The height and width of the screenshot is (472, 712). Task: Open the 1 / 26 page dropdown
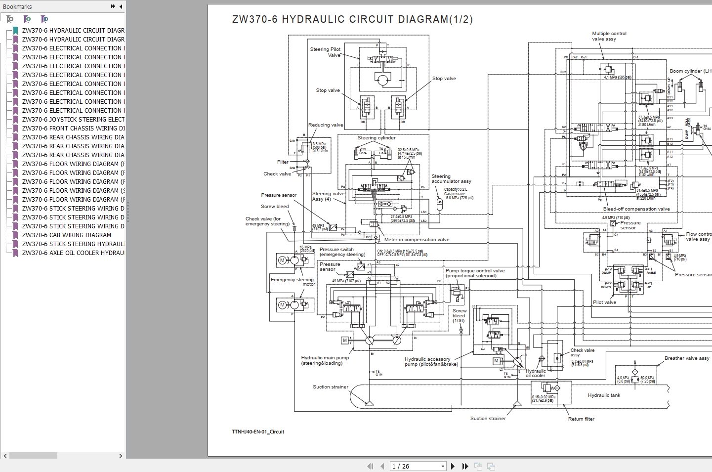pos(443,467)
